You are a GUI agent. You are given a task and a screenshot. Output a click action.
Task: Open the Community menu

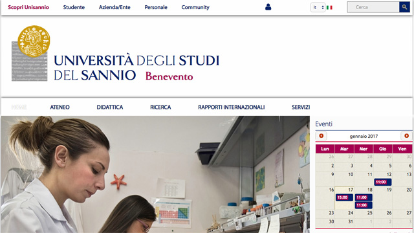(x=195, y=7)
